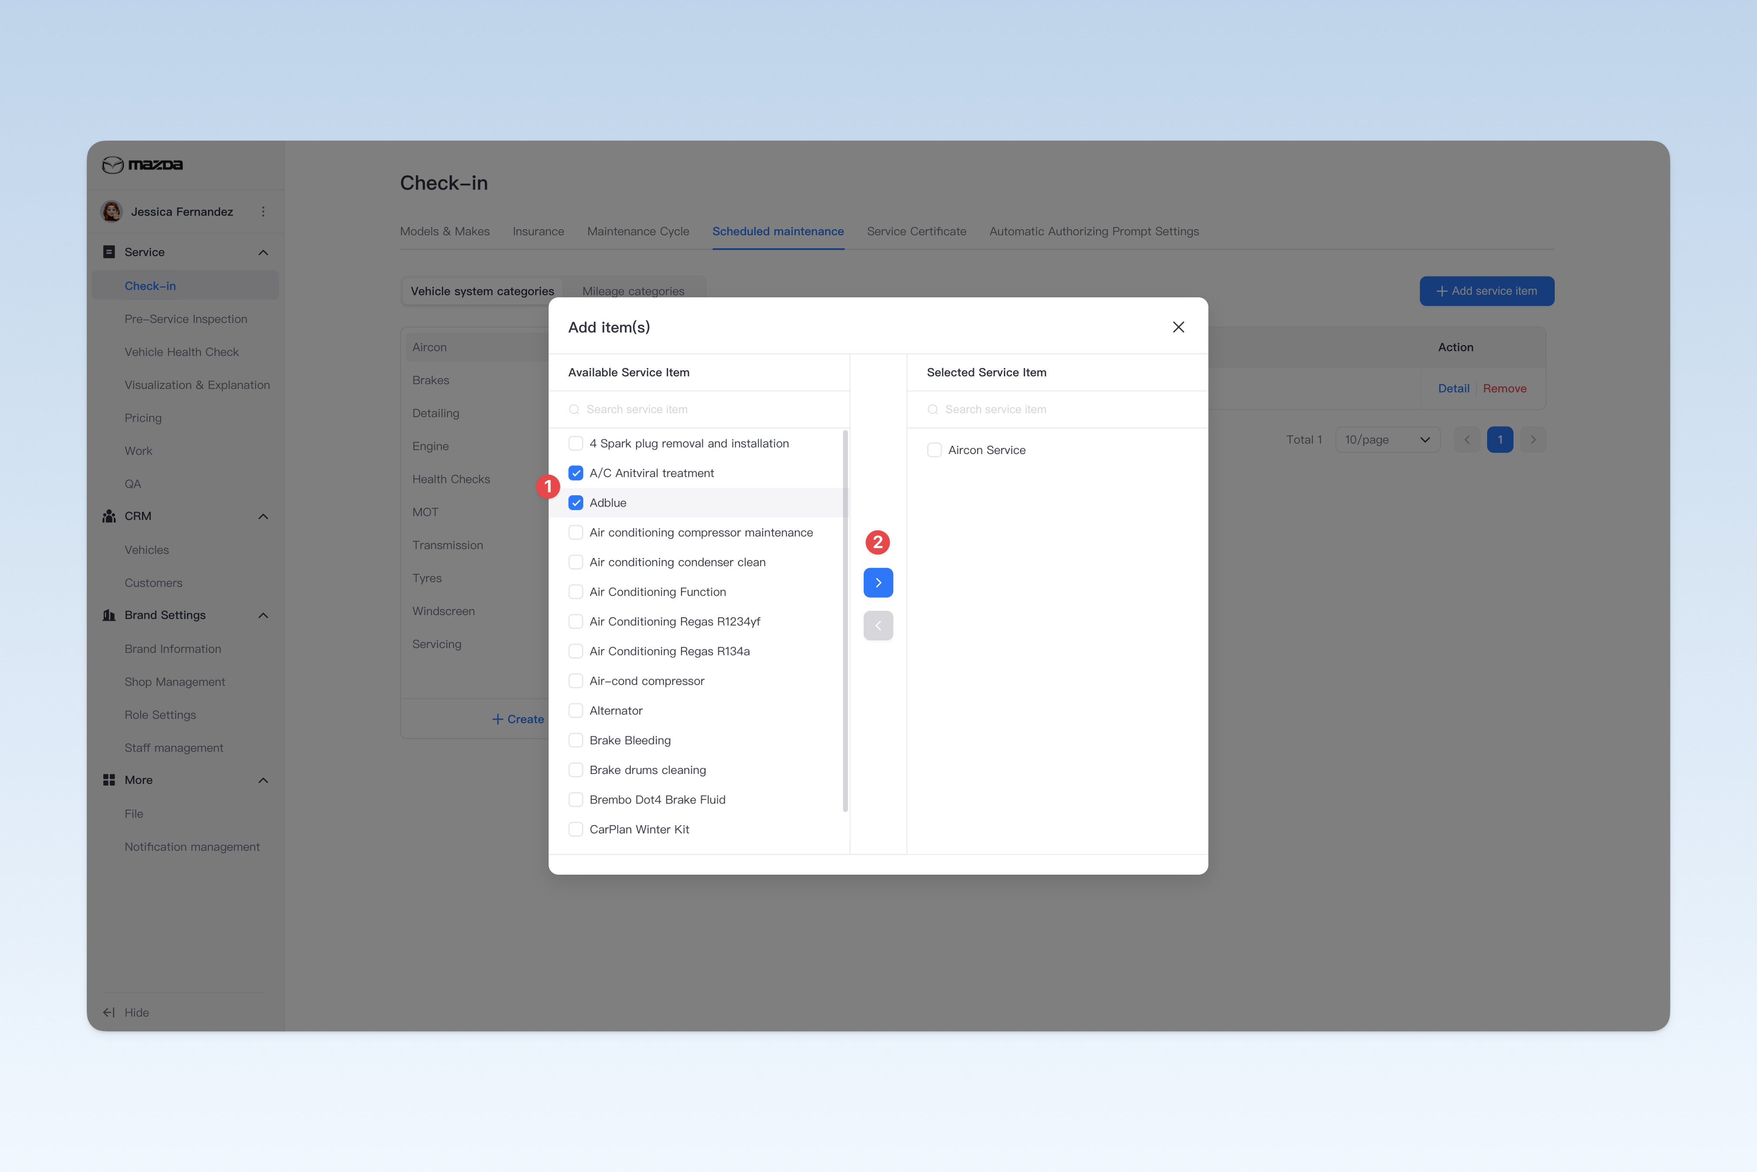Move checked items right with blue arrow button
Viewport: 1757px width, 1172px height.
pos(878,582)
